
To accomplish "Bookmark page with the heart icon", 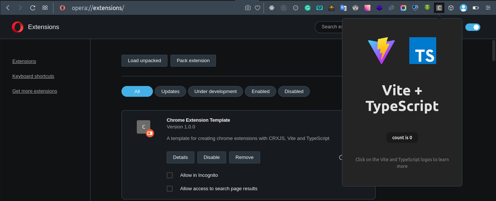I will (258, 7).
